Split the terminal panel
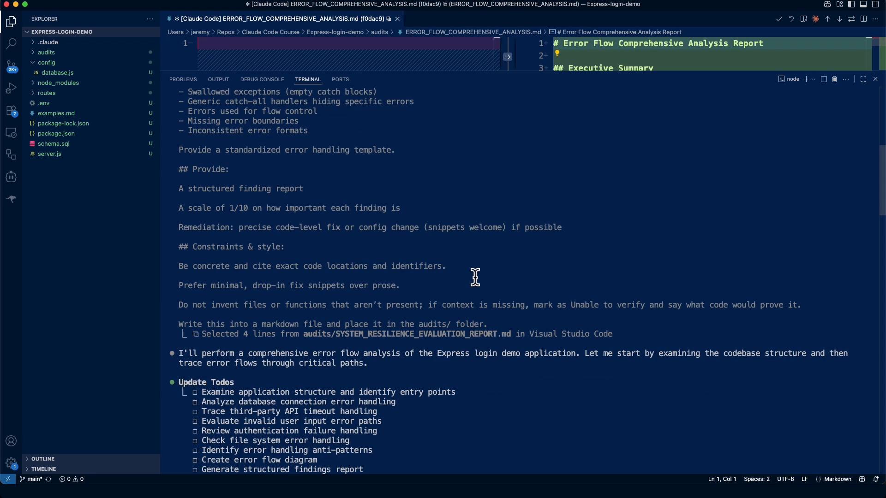The width and height of the screenshot is (886, 498). click(824, 79)
